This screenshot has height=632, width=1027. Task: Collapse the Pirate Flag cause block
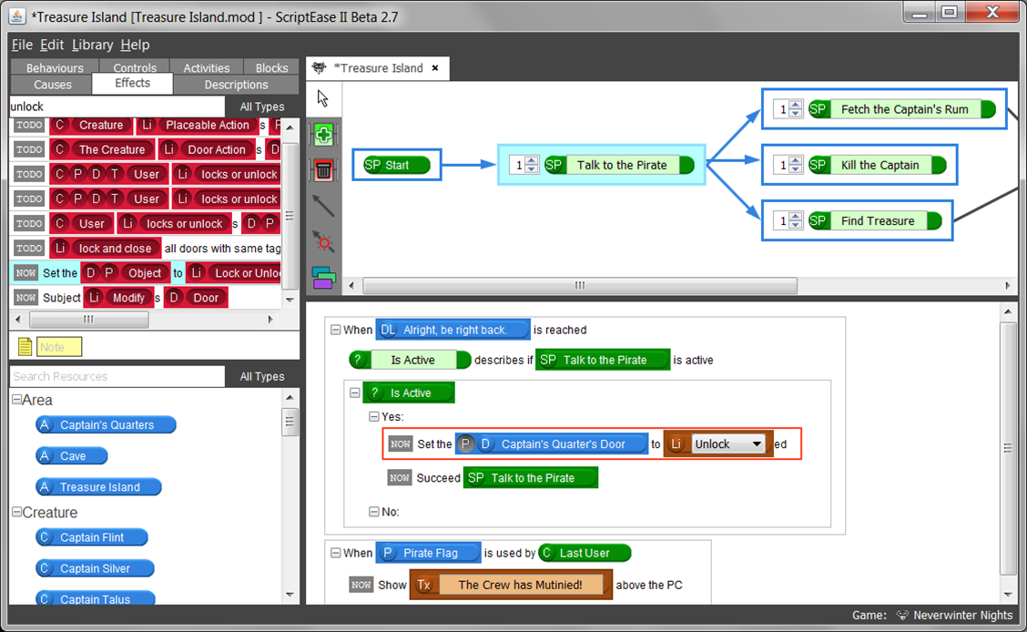coord(335,553)
